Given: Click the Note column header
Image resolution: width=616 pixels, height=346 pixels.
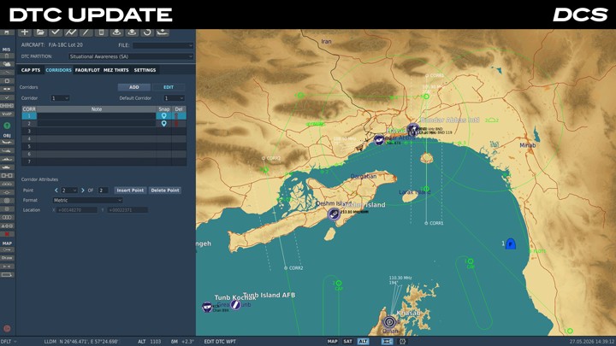Looking at the screenshot, I should tap(96, 109).
